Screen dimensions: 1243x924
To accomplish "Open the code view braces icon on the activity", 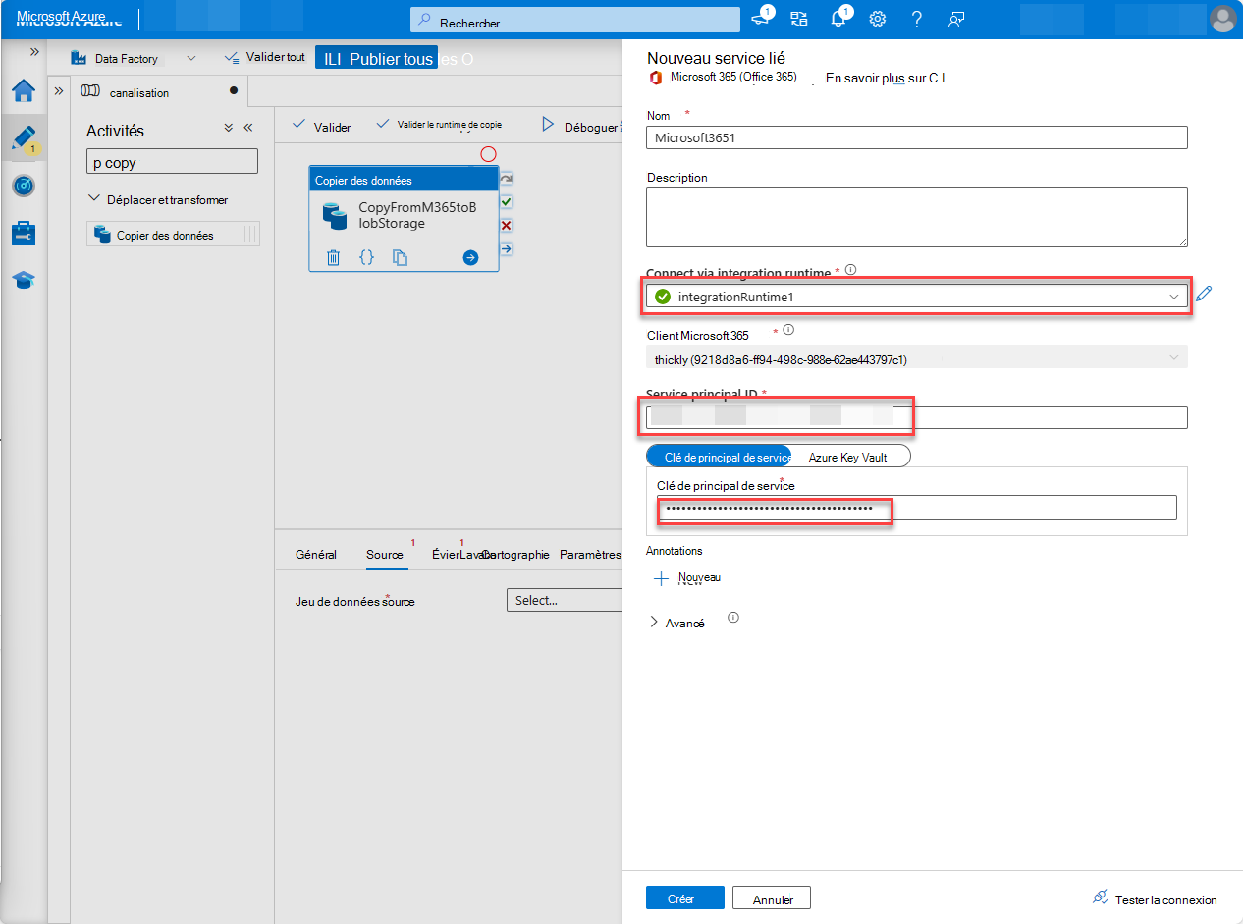I will click(365, 256).
